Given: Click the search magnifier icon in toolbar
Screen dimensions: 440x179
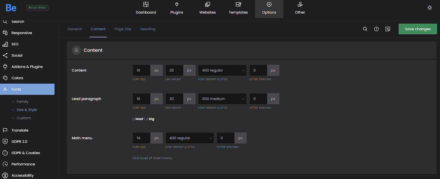Looking at the screenshot, I should (365, 29).
